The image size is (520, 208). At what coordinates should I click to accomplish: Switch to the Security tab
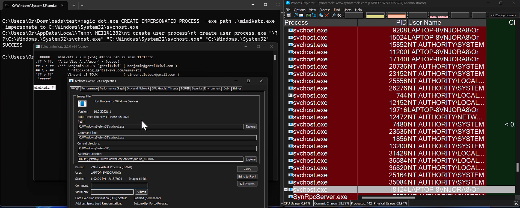(x=197, y=89)
